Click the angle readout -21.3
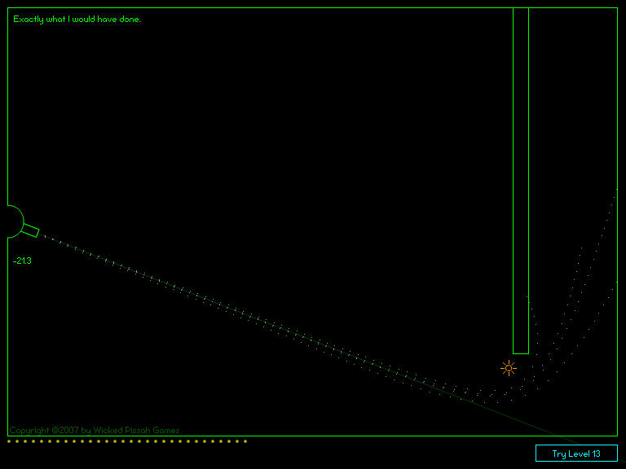Viewport: 626px width, 469px height. pyautogui.click(x=22, y=261)
